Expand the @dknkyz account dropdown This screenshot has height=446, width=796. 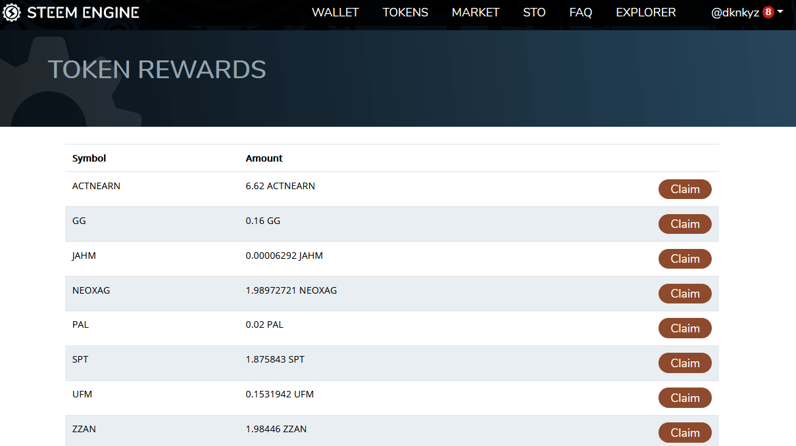[747, 12]
